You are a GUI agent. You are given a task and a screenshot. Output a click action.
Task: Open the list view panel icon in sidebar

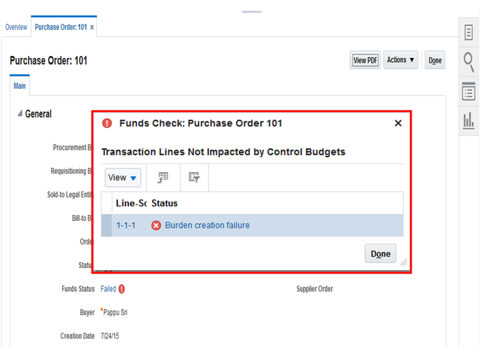tap(470, 91)
